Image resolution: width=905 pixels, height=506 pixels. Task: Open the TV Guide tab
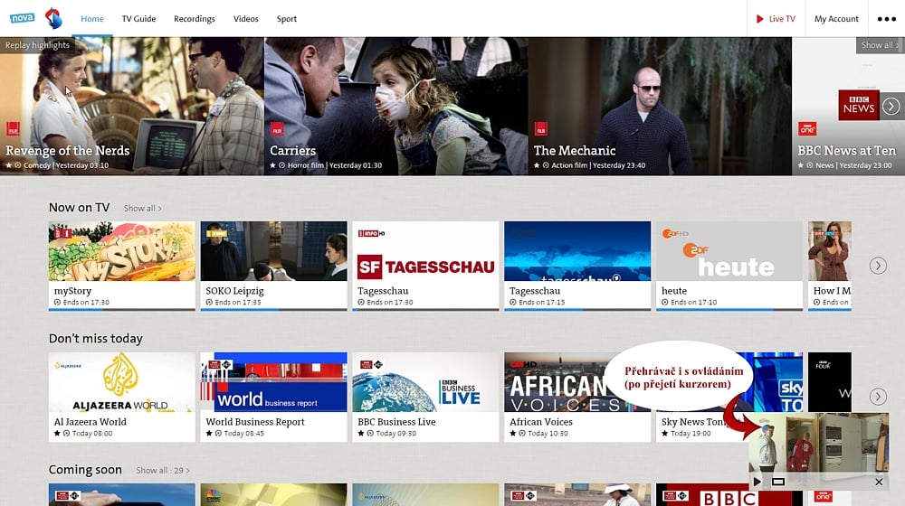click(138, 19)
